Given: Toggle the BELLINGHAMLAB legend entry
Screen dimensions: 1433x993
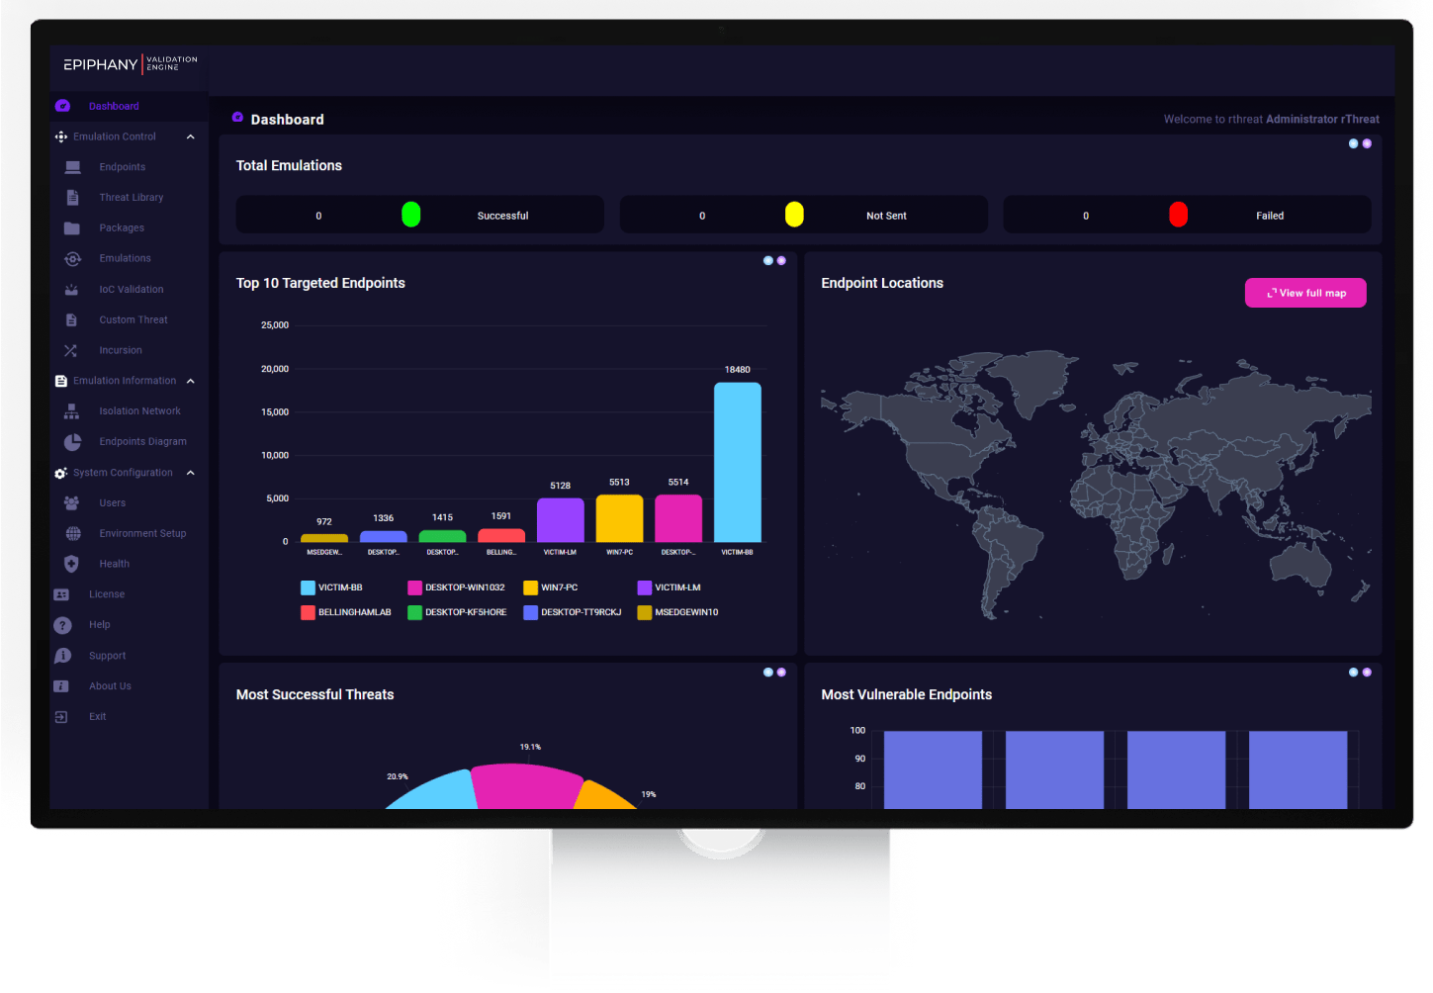Looking at the screenshot, I should [346, 613].
